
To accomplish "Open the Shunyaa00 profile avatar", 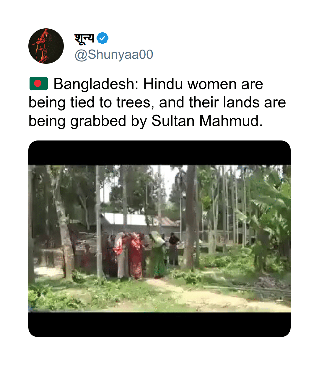I will [x=46, y=46].
